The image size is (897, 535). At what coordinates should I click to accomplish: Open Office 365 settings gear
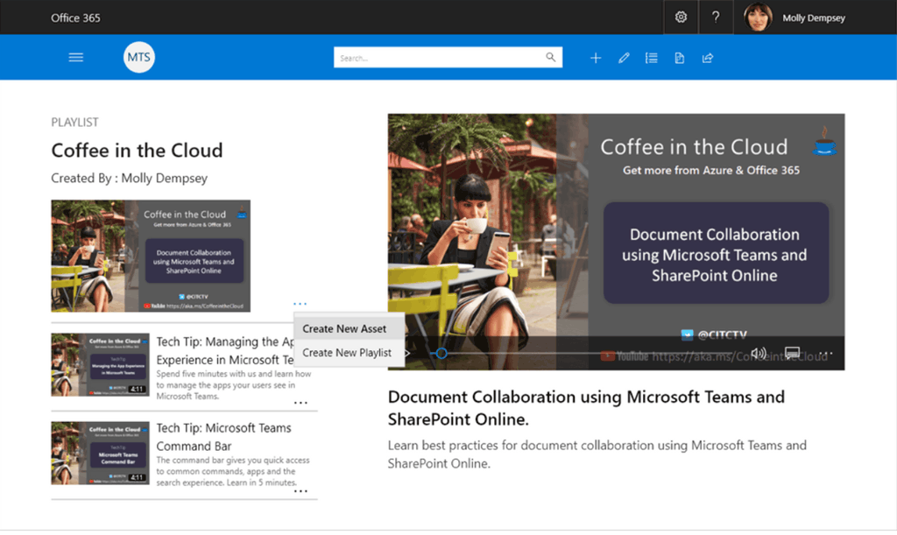pyautogui.click(x=681, y=18)
